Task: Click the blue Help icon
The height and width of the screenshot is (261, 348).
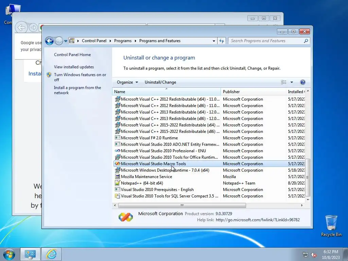Action: pos(302,82)
